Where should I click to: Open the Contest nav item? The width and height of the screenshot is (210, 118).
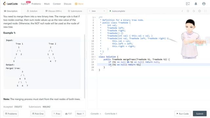point(57,4)
